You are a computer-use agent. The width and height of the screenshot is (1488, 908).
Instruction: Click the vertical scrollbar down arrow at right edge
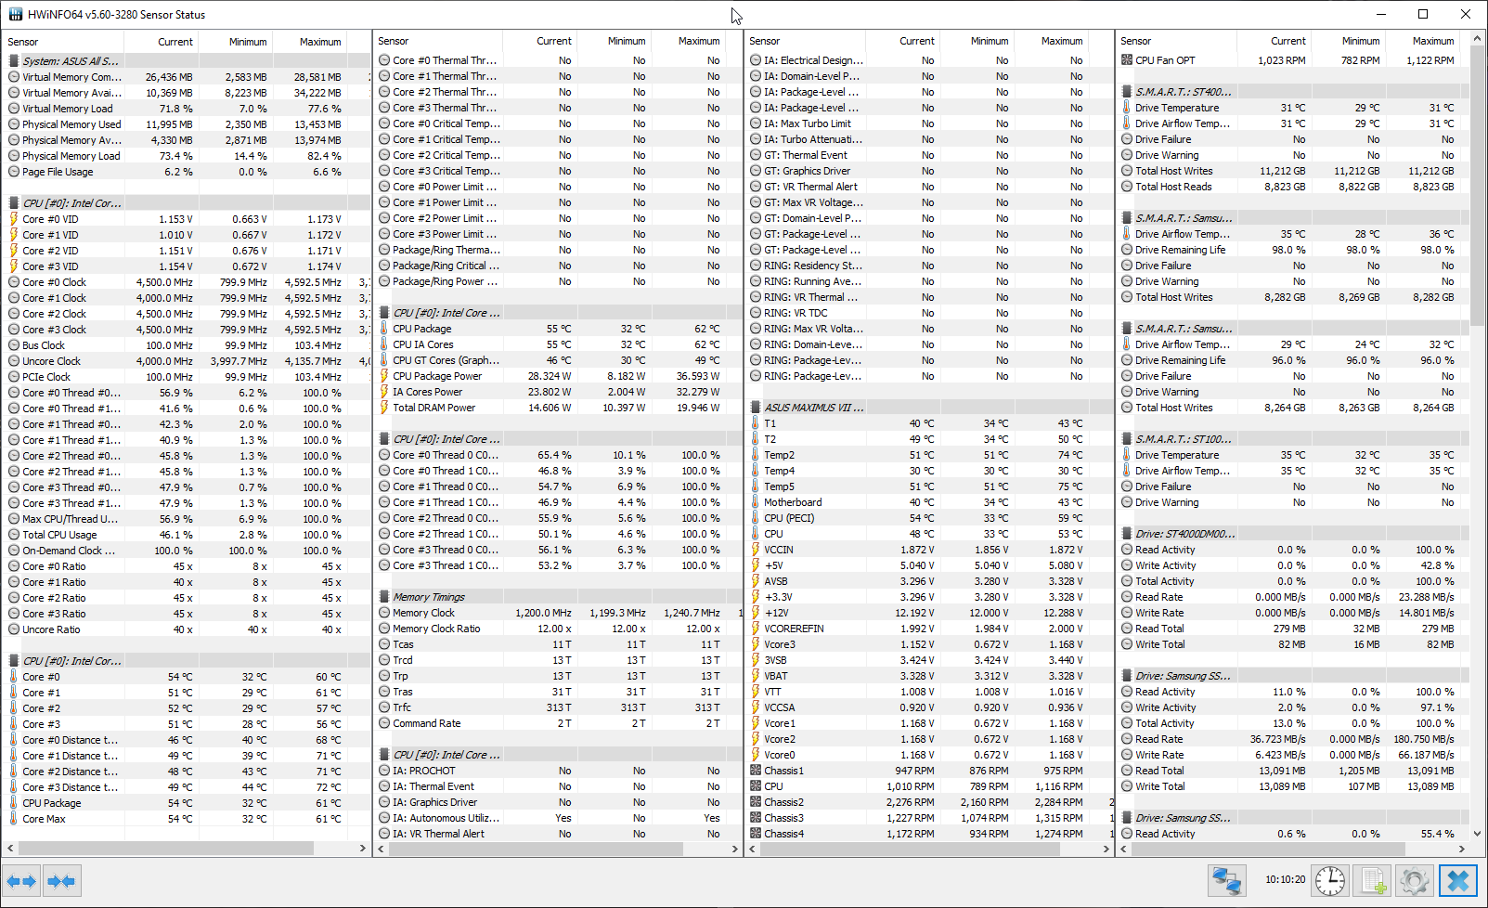click(1478, 834)
